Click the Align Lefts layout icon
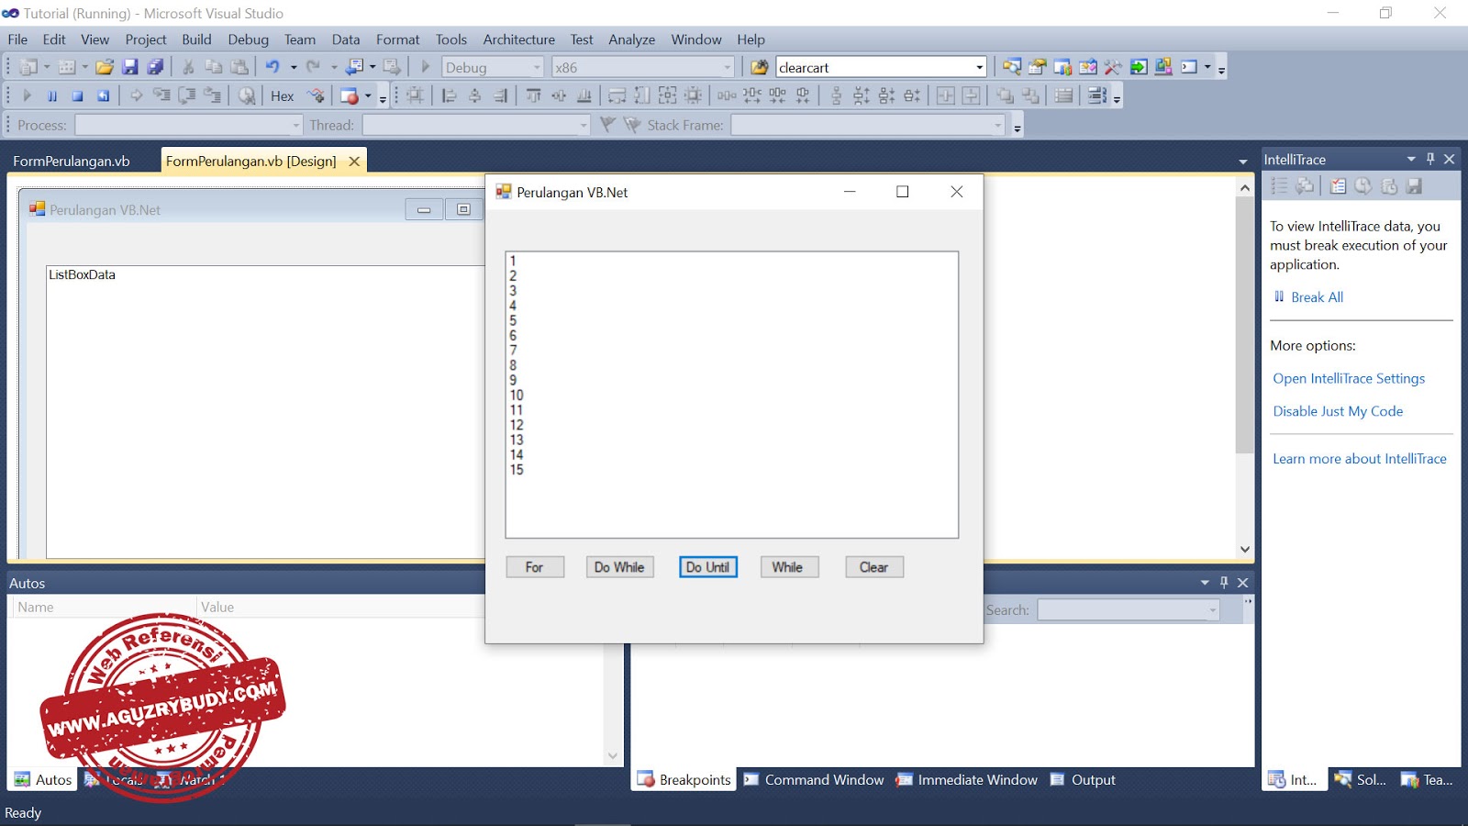The width and height of the screenshot is (1468, 826). (x=449, y=95)
